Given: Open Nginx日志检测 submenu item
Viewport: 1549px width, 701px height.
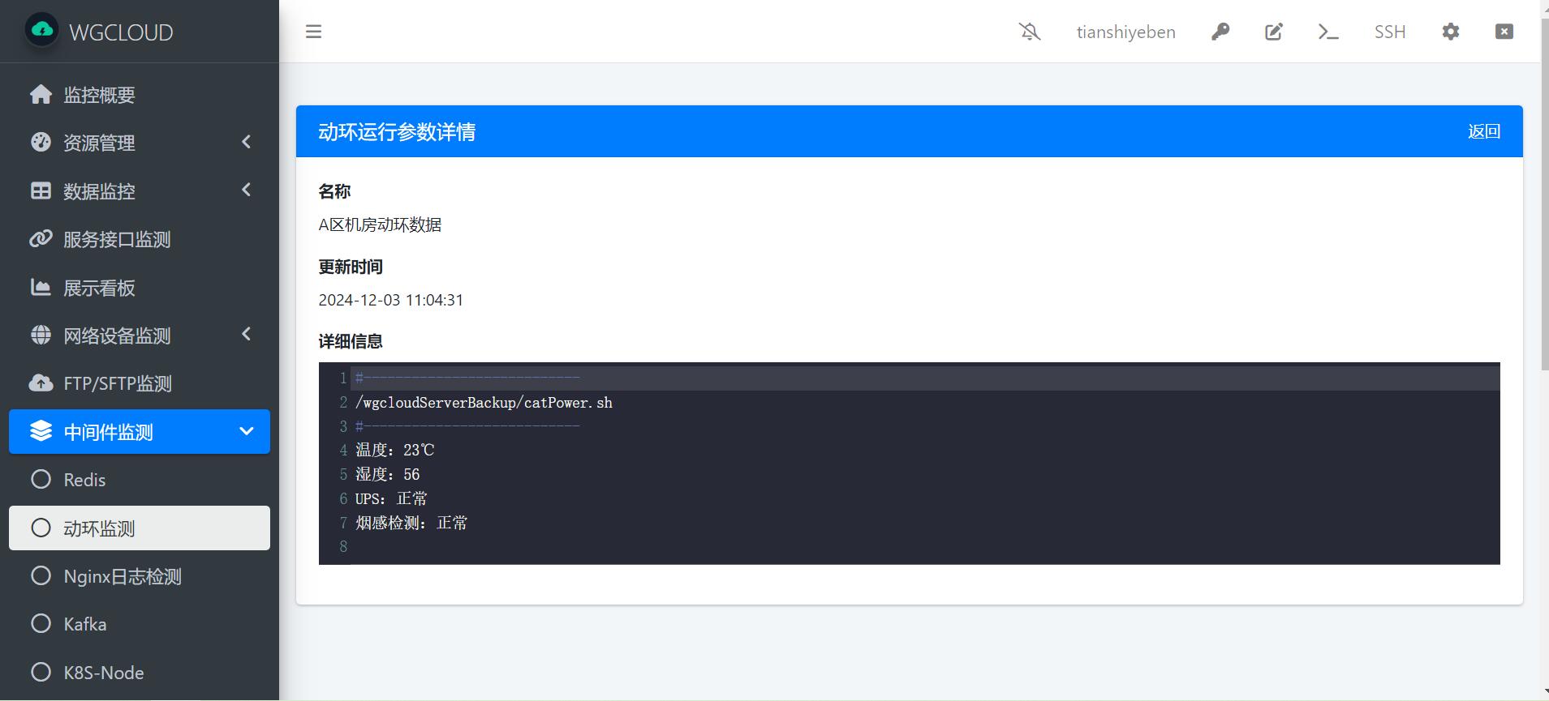Looking at the screenshot, I should (x=140, y=576).
